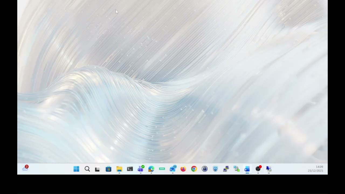The height and width of the screenshot is (194, 345).
Task: Open taskbar Search magnifier
Action: coord(87,169)
